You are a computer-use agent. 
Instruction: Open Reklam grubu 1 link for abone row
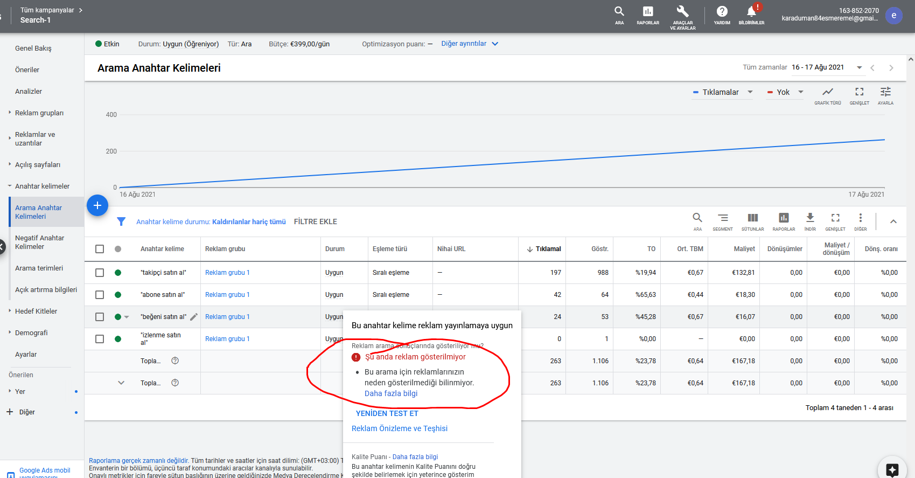tap(227, 295)
